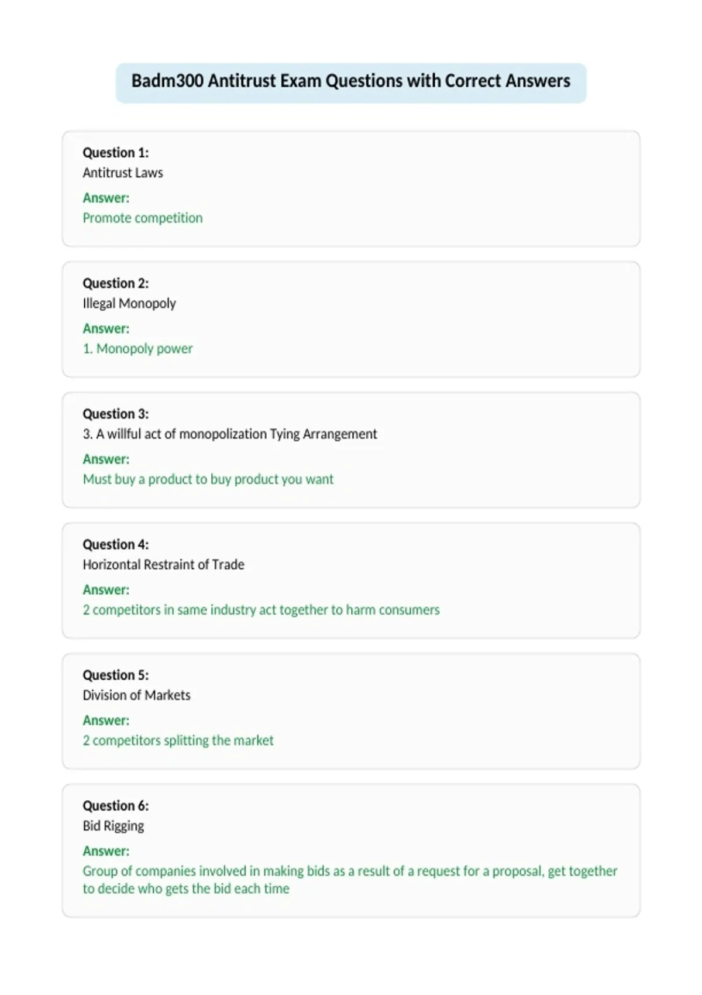Click the Answer label under Question 5
The height and width of the screenshot is (995, 702).
(x=106, y=720)
